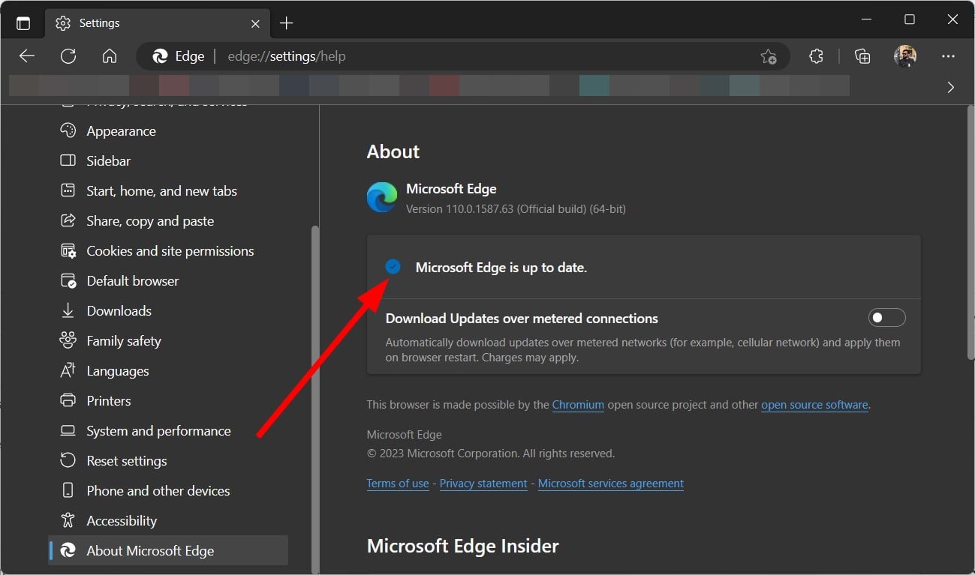Image resolution: width=975 pixels, height=575 pixels.
Task: Open the Privacy statement link
Action: pos(483,484)
